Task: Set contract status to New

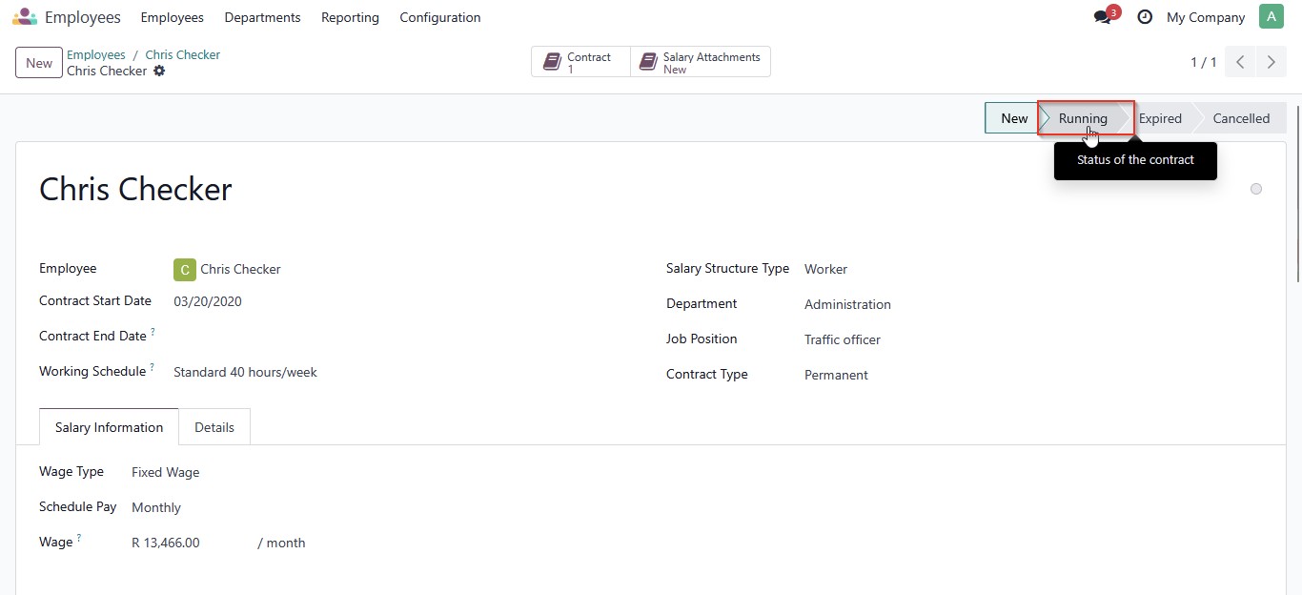Action: 1012,118
